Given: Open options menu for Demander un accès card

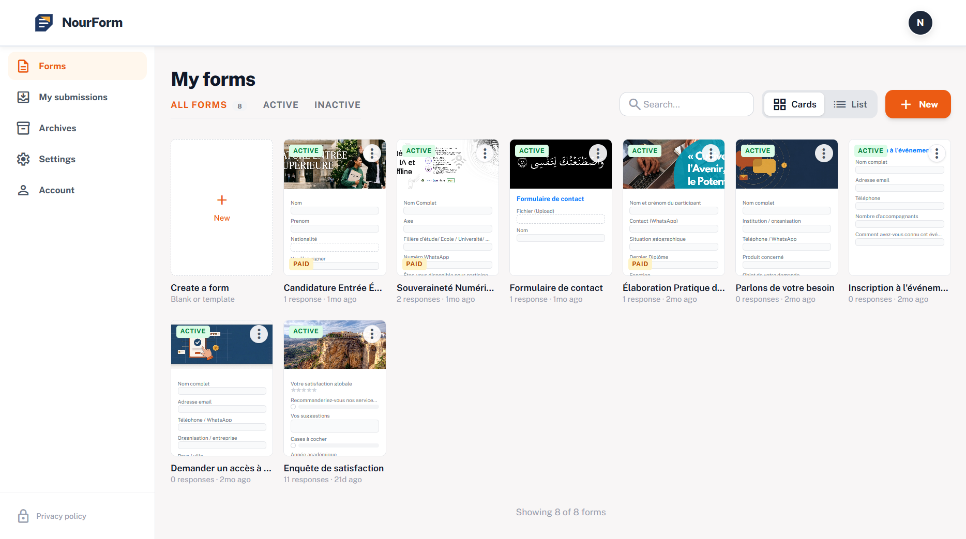Looking at the screenshot, I should tap(259, 334).
